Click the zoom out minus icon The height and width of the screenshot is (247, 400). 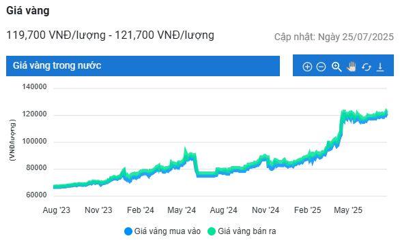[321, 67]
